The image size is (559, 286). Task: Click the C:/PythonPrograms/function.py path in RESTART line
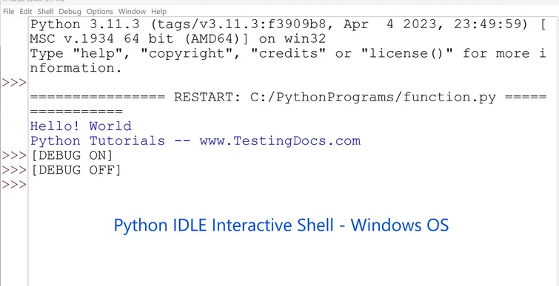[373, 97]
